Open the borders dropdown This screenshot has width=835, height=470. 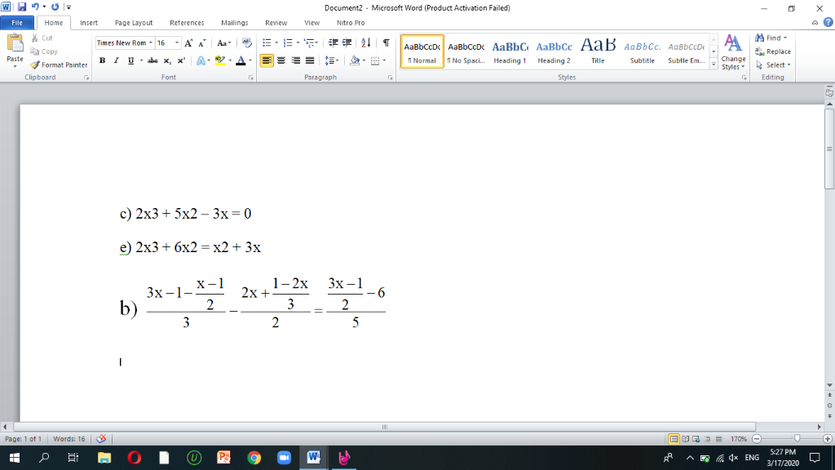click(x=384, y=60)
